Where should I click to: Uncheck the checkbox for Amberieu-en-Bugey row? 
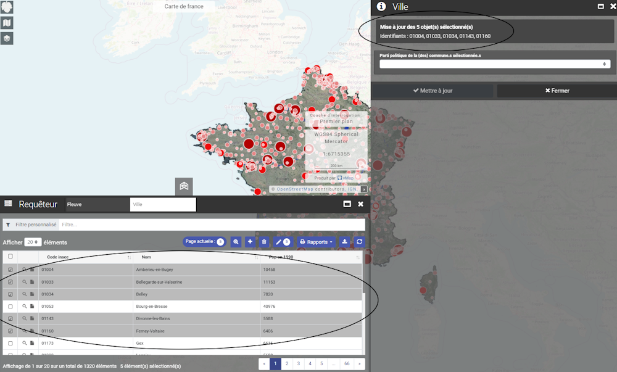coord(10,270)
